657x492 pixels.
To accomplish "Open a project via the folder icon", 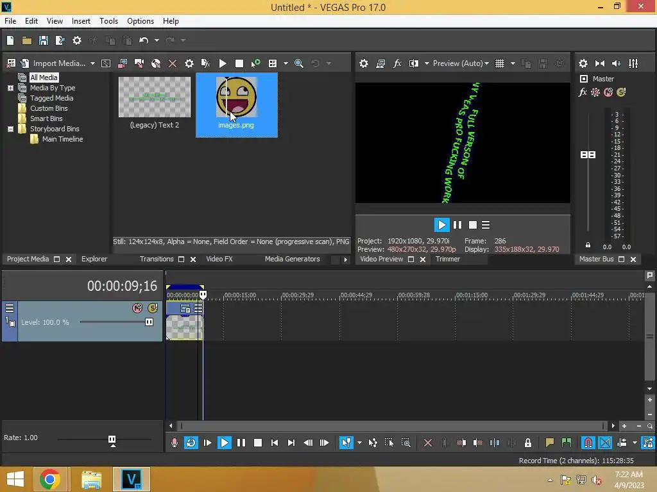I will pyautogui.click(x=27, y=40).
